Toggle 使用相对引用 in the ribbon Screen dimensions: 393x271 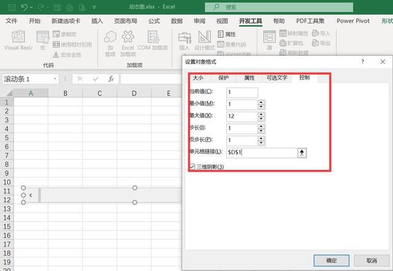tap(72, 45)
